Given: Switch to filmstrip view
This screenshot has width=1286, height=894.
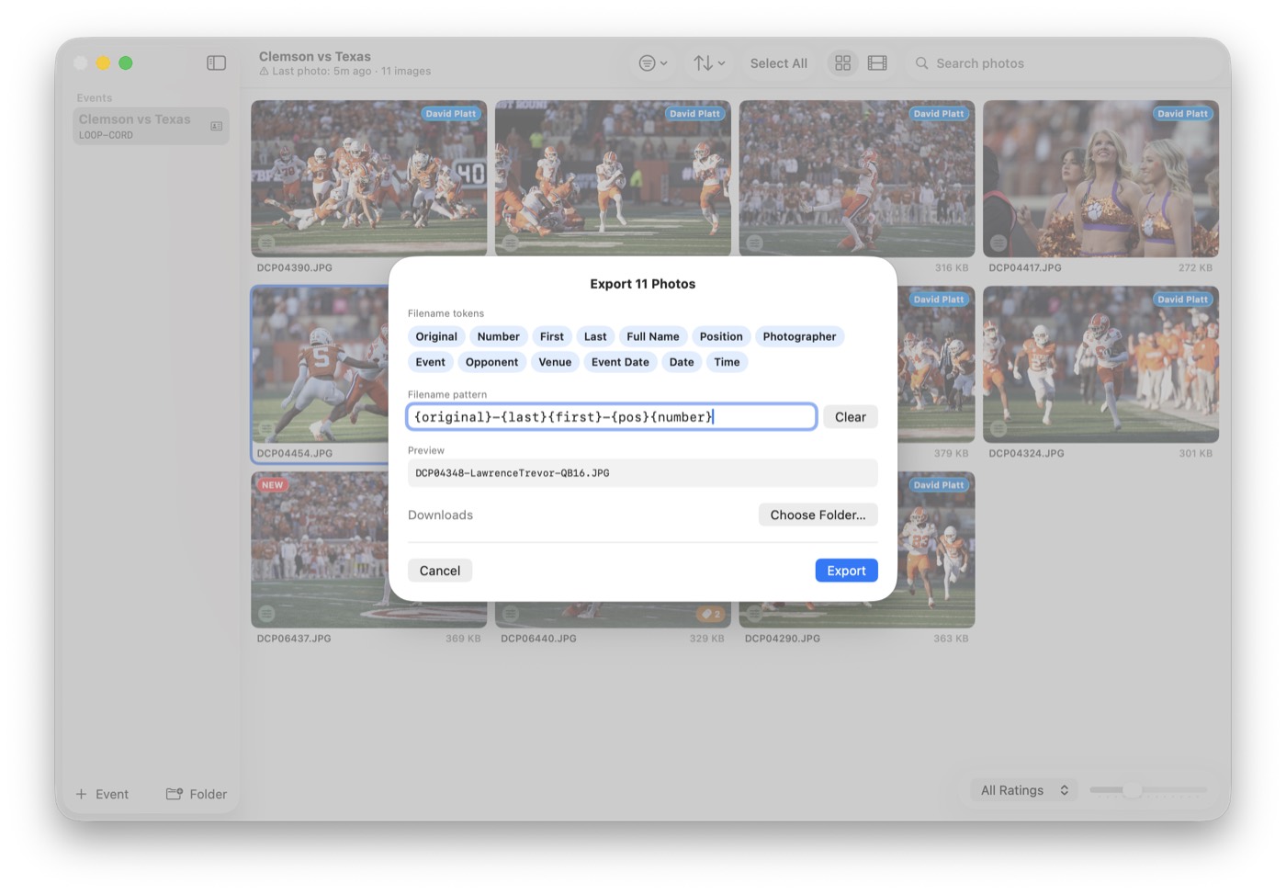Looking at the screenshot, I should [877, 62].
